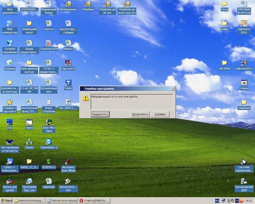
Task: Select the Опера shortcut on right side
Action: tap(244, 85)
